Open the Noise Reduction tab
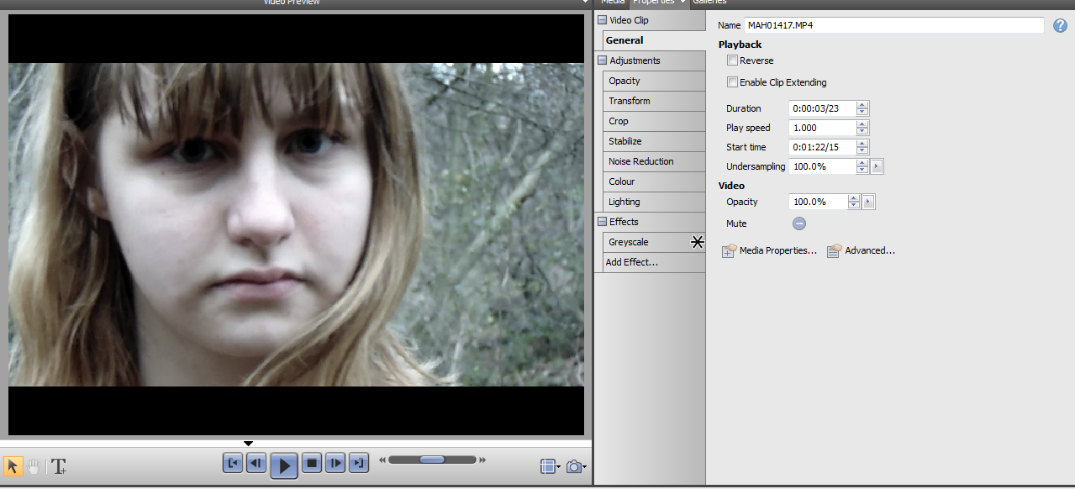 (654, 161)
